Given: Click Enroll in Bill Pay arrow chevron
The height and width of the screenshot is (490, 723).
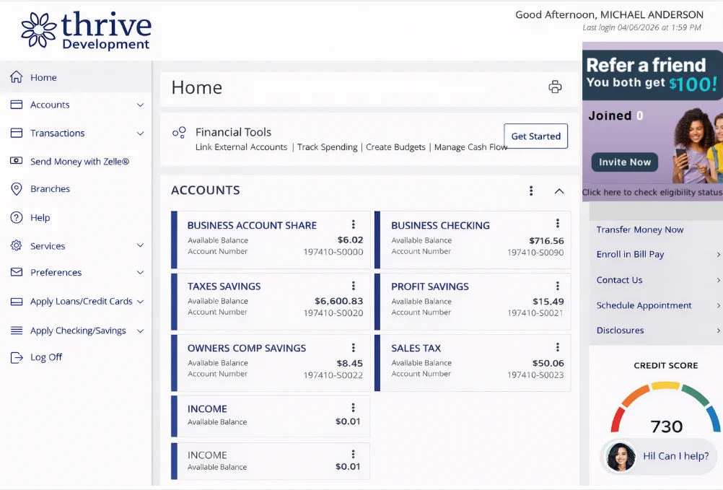Looking at the screenshot, I should click(718, 255).
